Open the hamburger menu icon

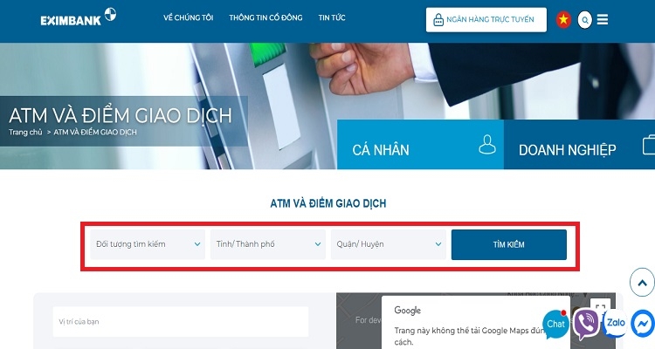603,19
